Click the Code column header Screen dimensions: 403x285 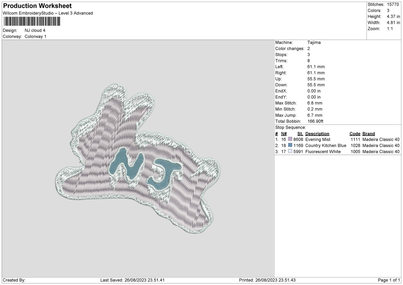click(x=355, y=134)
